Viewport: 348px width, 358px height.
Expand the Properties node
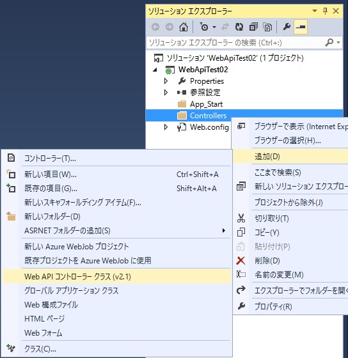[x=166, y=81]
